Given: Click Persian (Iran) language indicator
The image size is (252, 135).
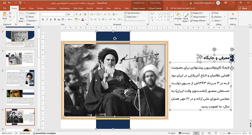Looking at the screenshot, I should [25, 133].
